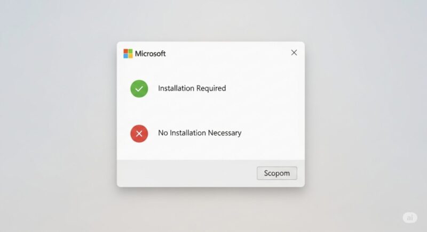This screenshot has height=232, width=427.
Task: Click the red square of Microsoft logo
Action: (125, 51)
